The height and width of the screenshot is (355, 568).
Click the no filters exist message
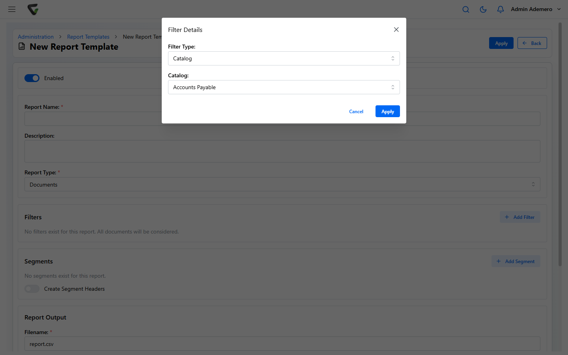tap(101, 232)
